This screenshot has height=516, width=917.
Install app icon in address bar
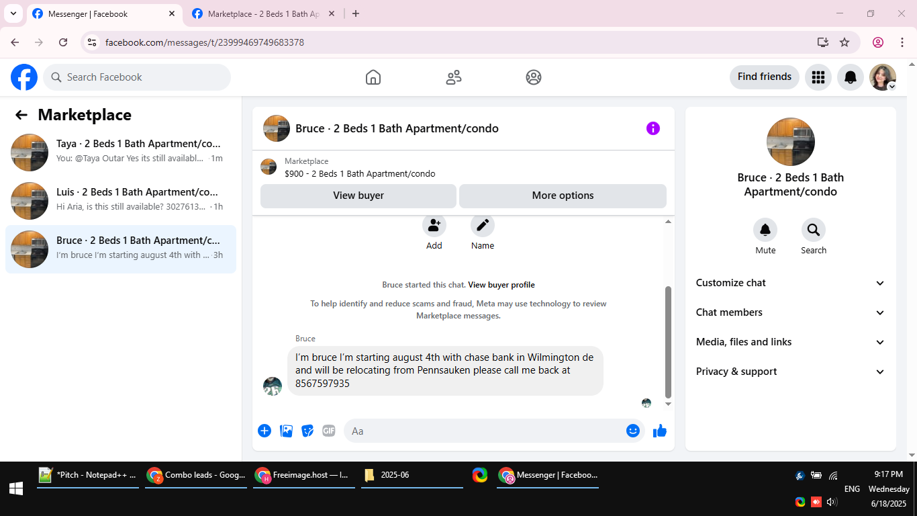pos(823,42)
